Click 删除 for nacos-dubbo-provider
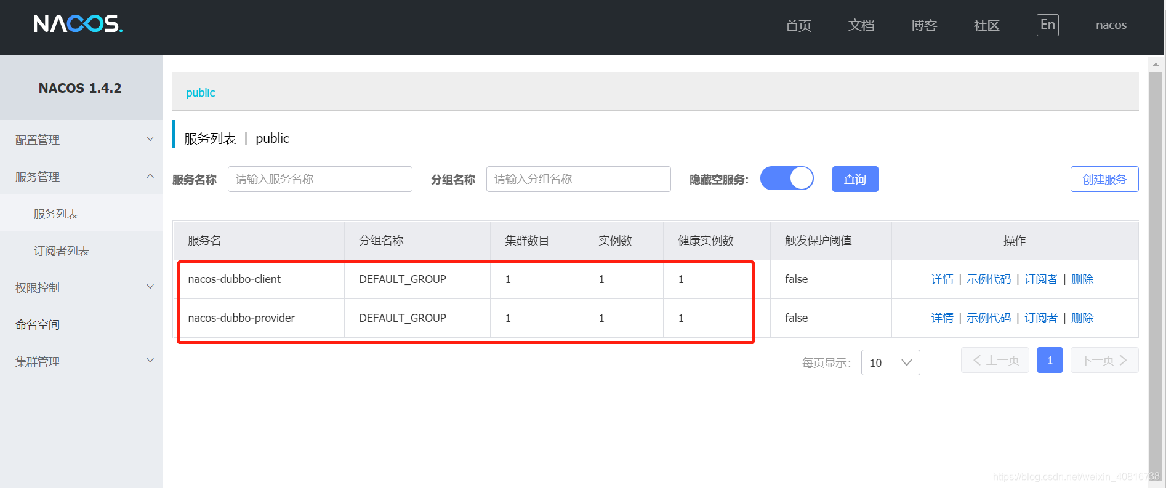Image resolution: width=1166 pixels, height=488 pixels. (1082, 318)
